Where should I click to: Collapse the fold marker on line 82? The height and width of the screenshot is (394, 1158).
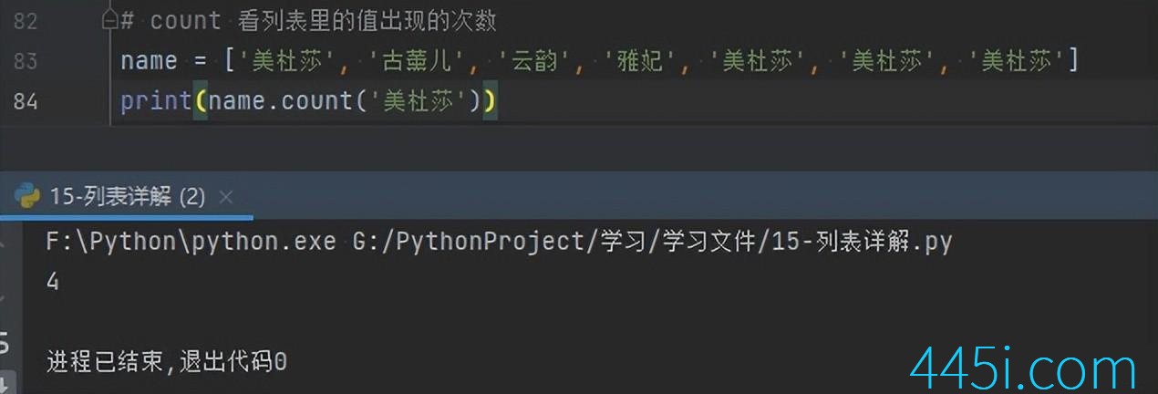click(109, 19)
